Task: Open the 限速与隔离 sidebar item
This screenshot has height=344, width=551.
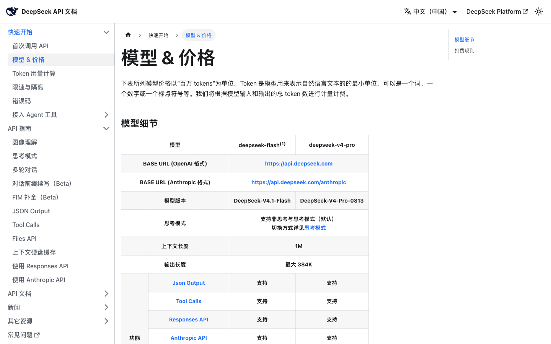Action: (x=61, y=87)
